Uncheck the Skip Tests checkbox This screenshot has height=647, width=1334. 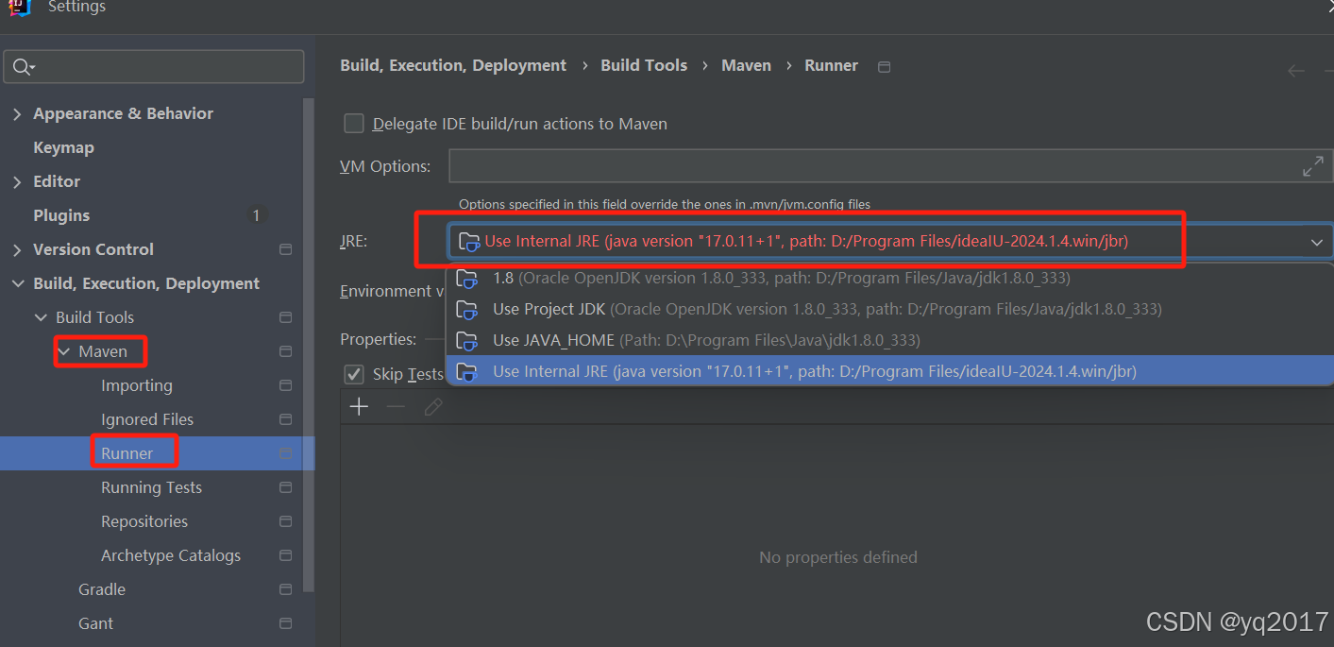coord(353,374)
